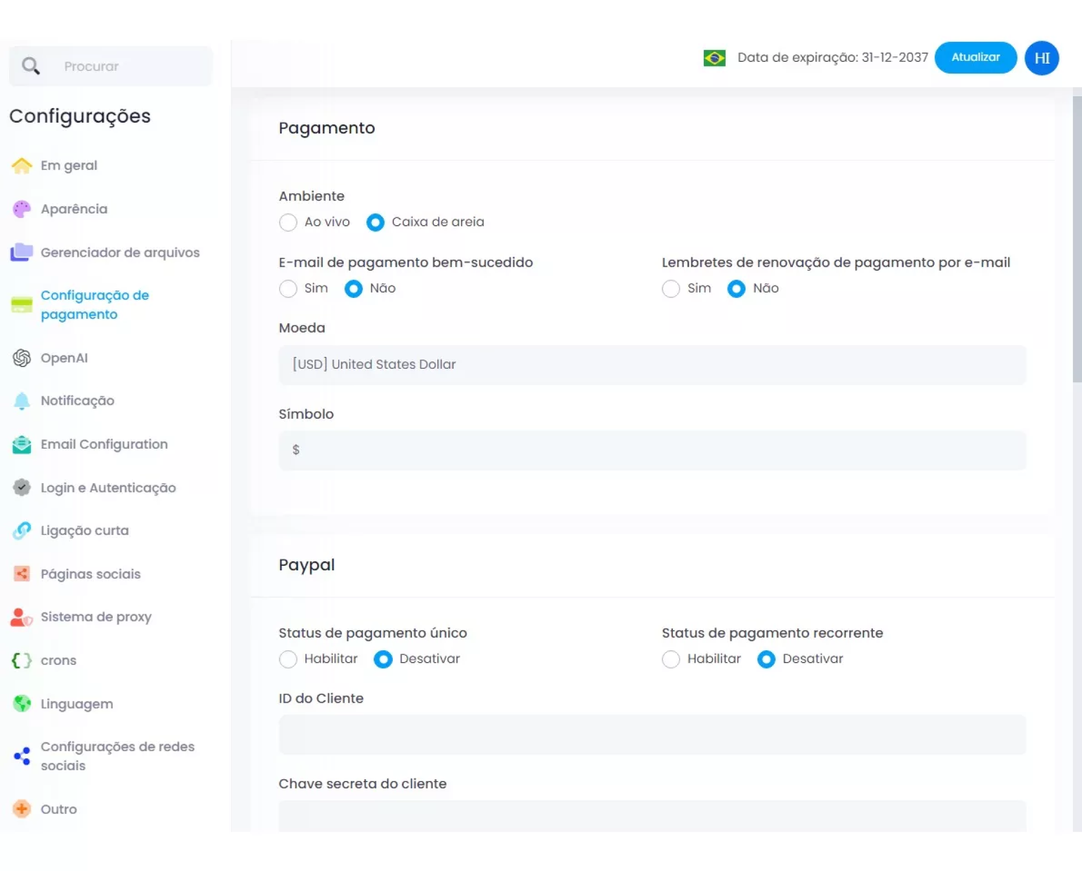Choose Habilitar for Paypal recurring payment
1082x871 pixels.
pyautogui.click(x=671, y=659)
